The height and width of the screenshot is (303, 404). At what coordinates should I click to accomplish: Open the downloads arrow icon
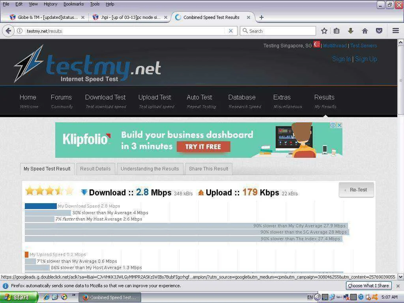(350, 31)
